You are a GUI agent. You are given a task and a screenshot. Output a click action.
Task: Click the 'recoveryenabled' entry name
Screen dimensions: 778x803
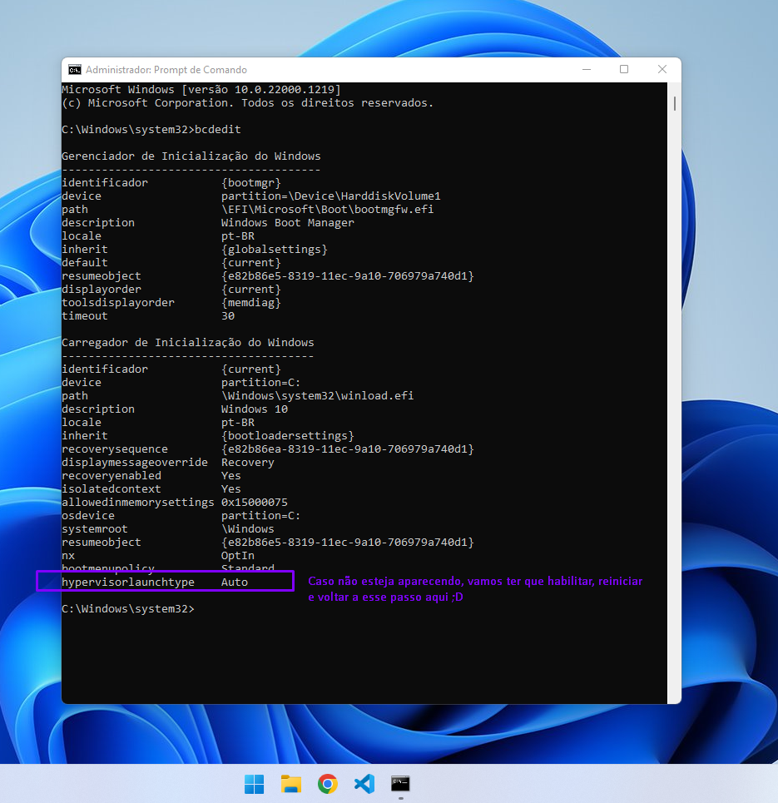click(x=111, y=476)
